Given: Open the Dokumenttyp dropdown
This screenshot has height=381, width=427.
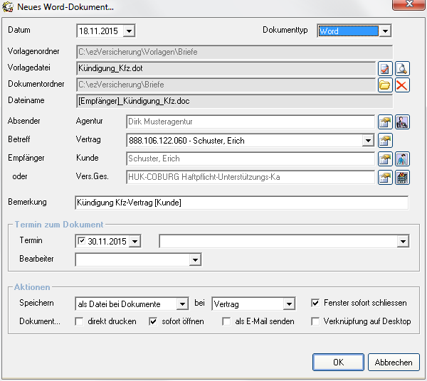Looking at the screenshot, I should tap(384, 31).
